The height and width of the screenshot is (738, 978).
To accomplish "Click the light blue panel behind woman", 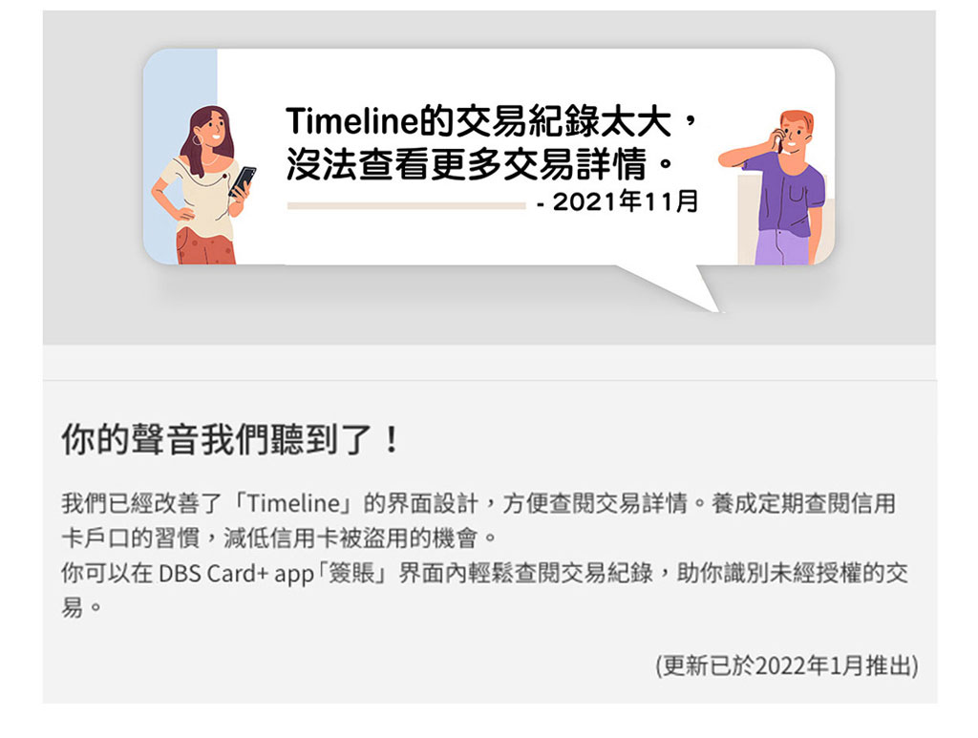I will coord(180,156).
